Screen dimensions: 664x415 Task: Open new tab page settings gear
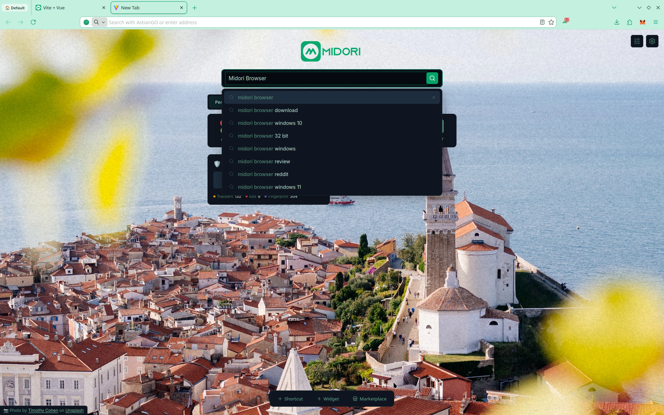point(652,41)
